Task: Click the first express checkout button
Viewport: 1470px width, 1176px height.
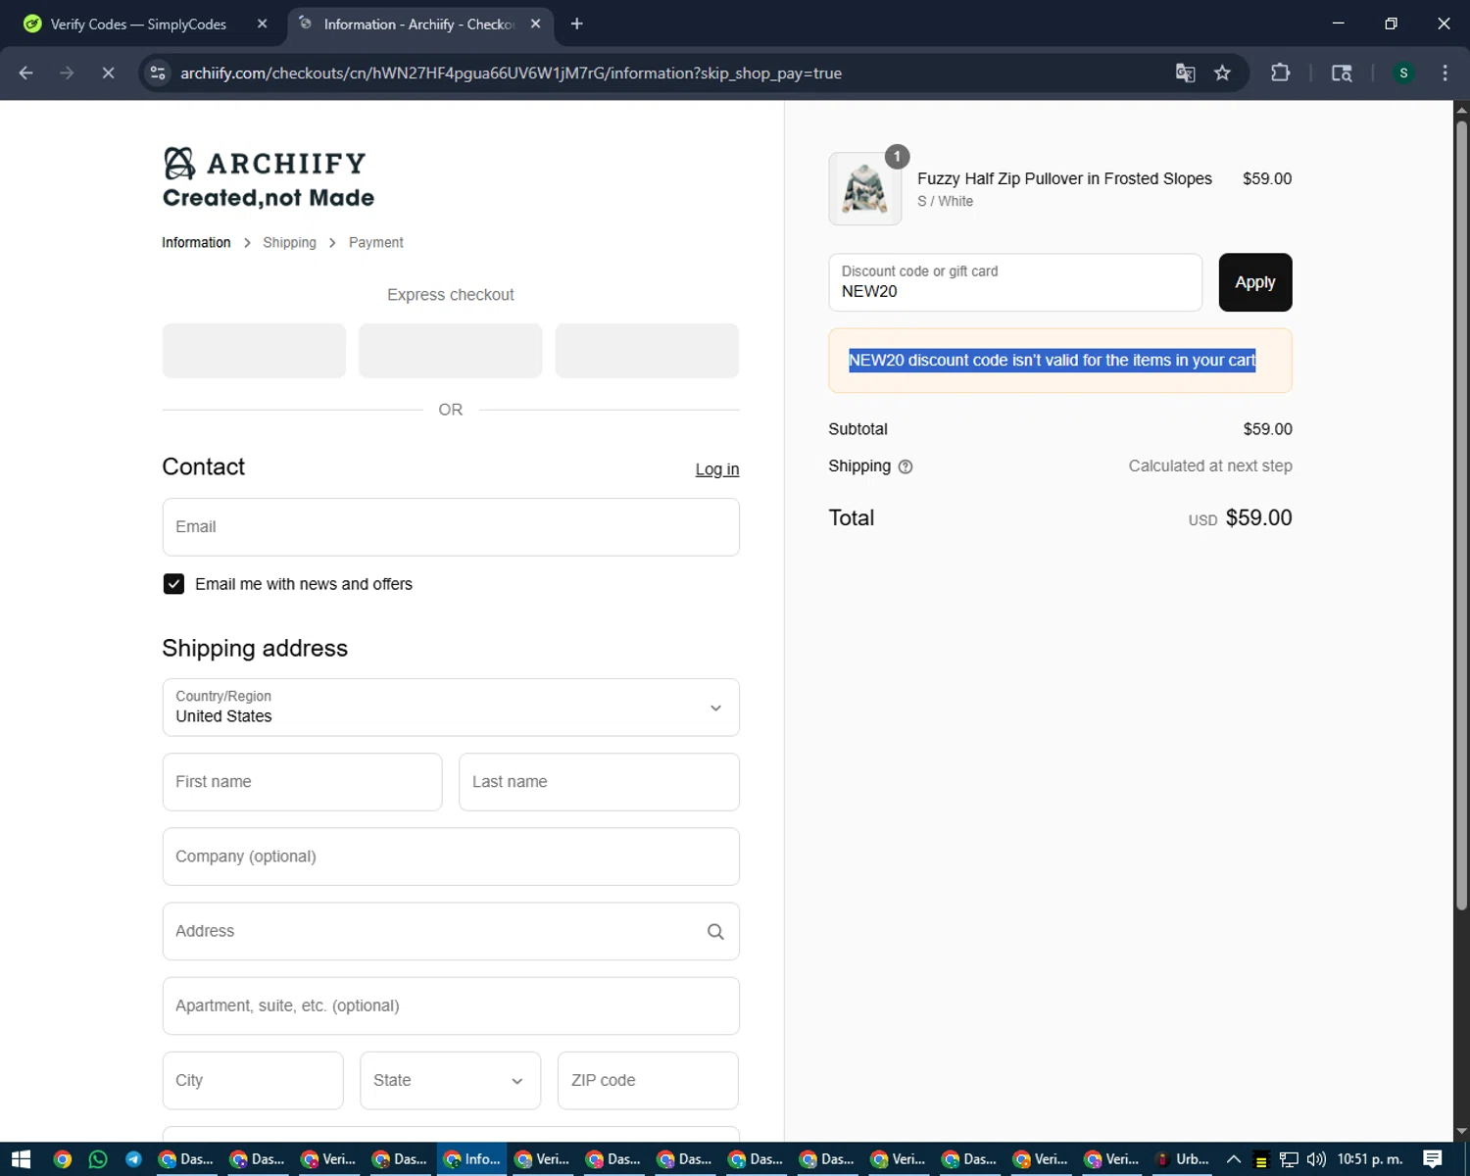Action: tap(254, 351)
